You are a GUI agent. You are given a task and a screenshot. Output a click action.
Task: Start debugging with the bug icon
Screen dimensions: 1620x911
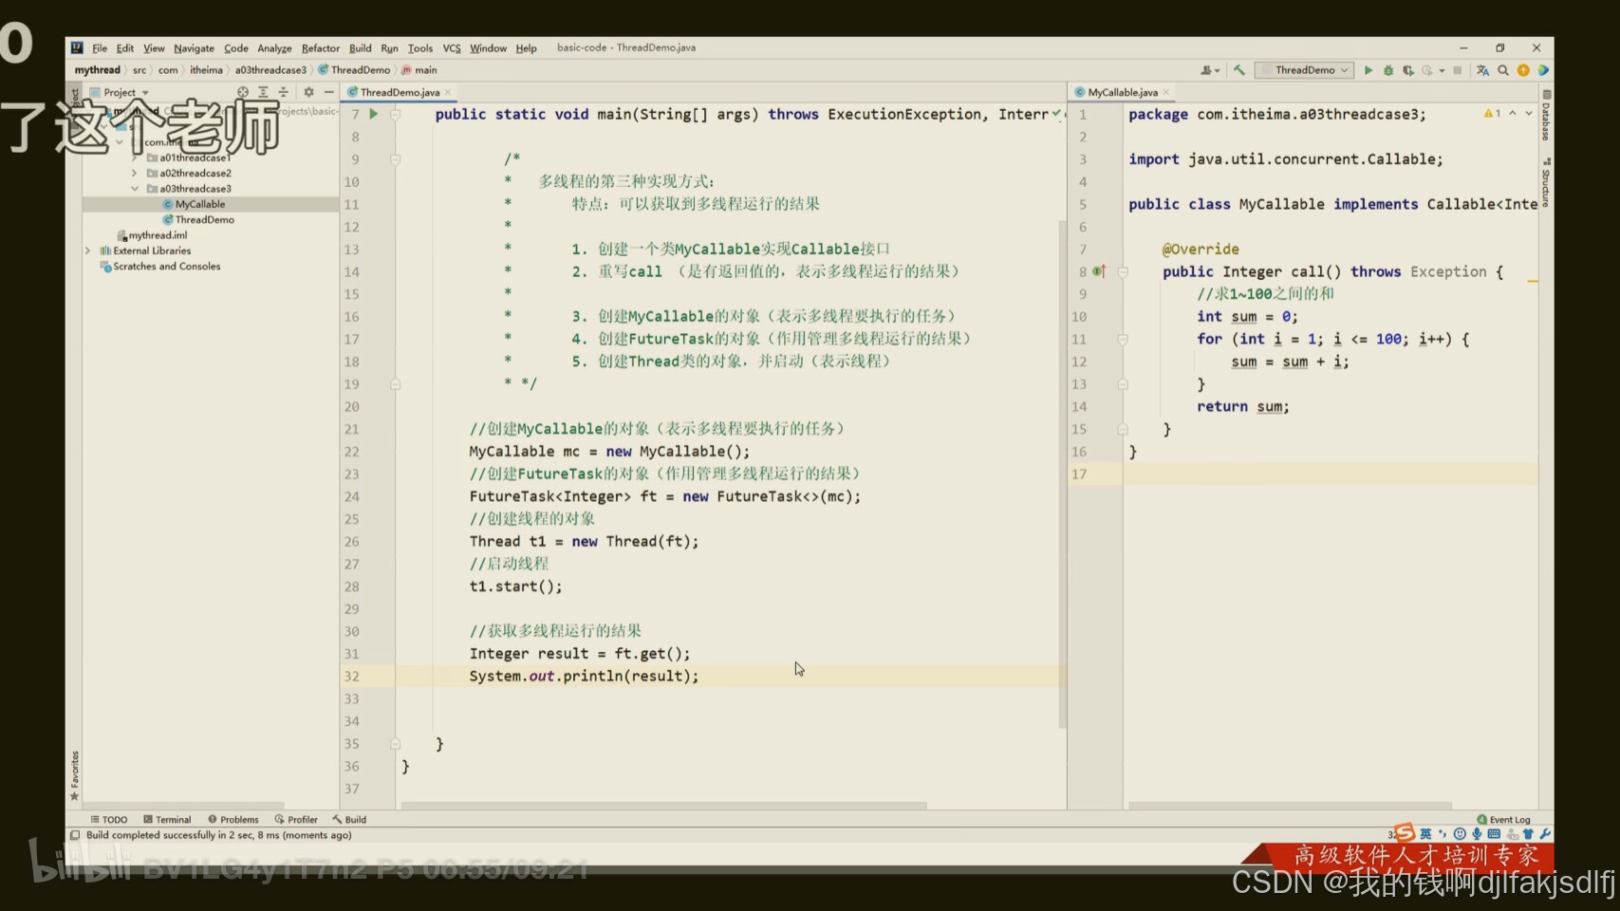(x=1388, y=69)
